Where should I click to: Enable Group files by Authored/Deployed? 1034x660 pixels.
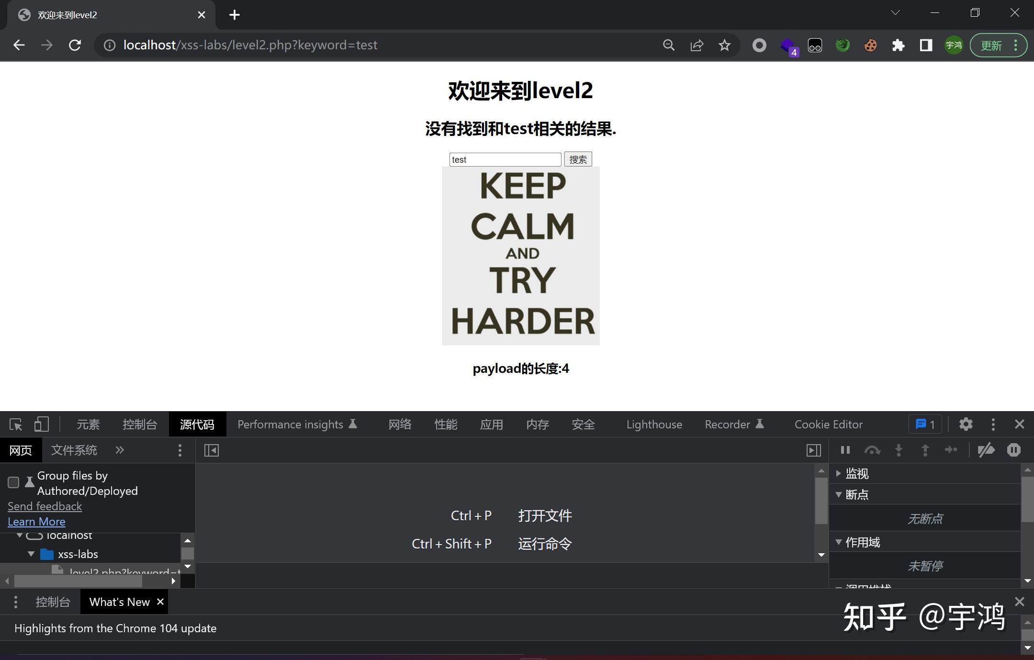[13, 482]
